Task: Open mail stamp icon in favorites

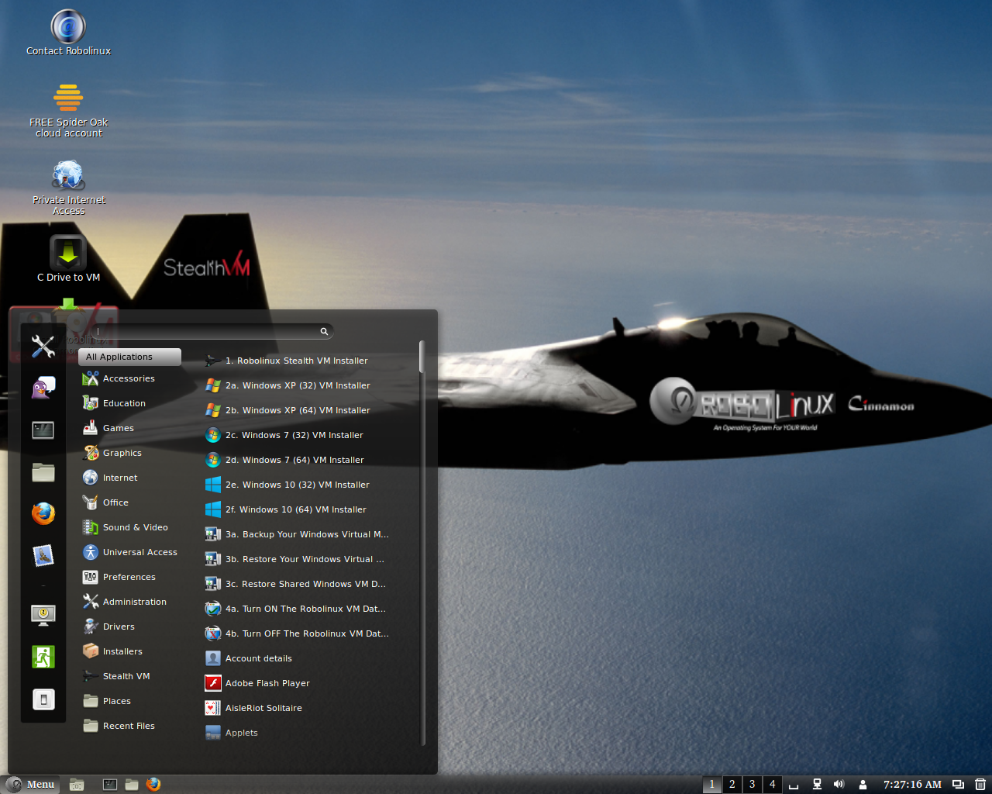Action: click(x=43, y=555)
